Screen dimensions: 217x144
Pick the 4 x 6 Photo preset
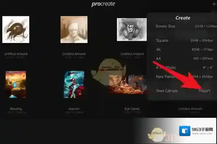coord(185,67)
